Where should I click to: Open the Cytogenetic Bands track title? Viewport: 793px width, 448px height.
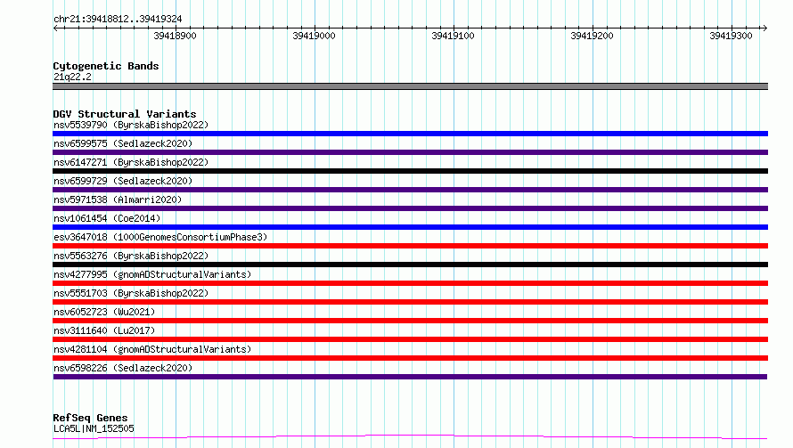pos(106,66)
